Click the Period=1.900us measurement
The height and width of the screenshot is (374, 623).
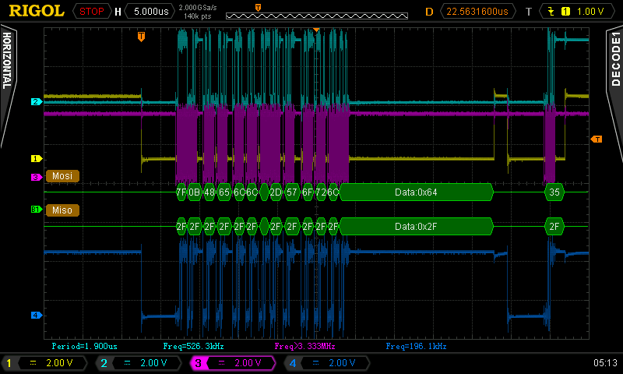85,346
